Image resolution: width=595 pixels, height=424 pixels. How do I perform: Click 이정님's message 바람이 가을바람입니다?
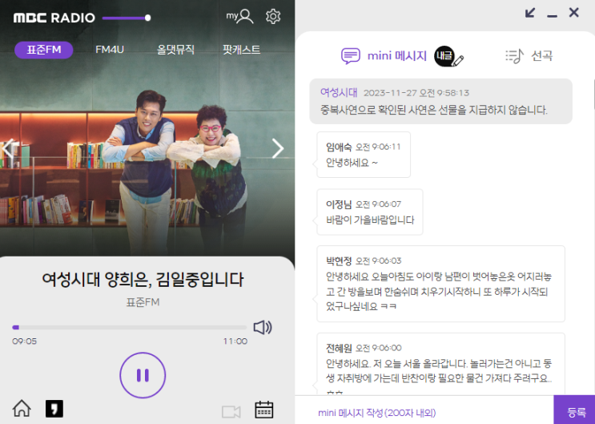pos(370,212)
